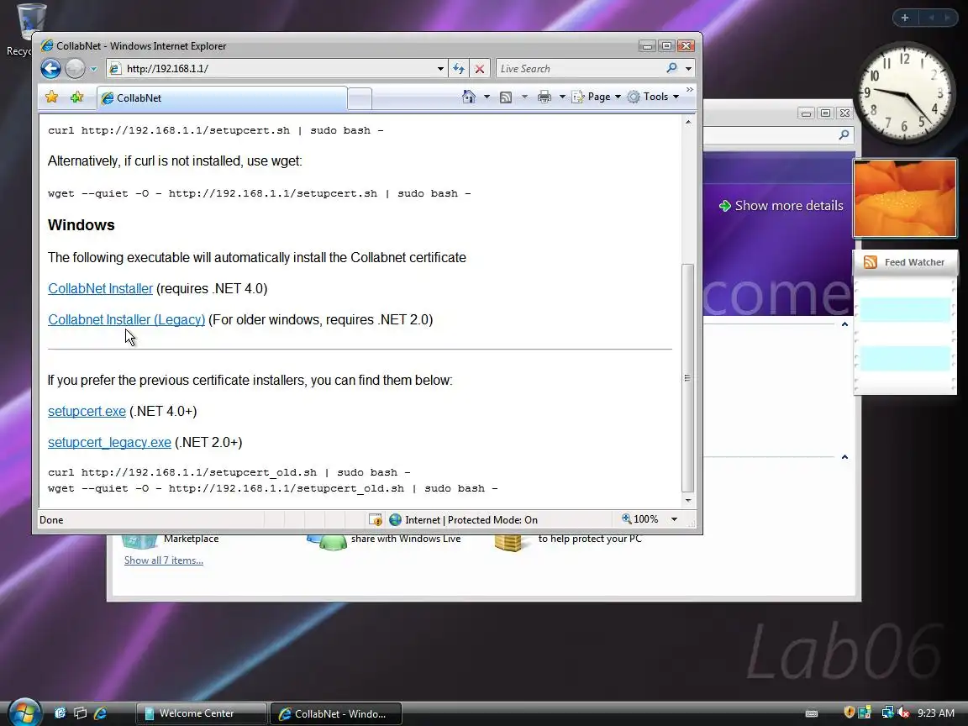Collapse the lower Welcome Center section chevron
Viewport: 968px width, 726px height.
pyautogui.click(x=844, y=457)
